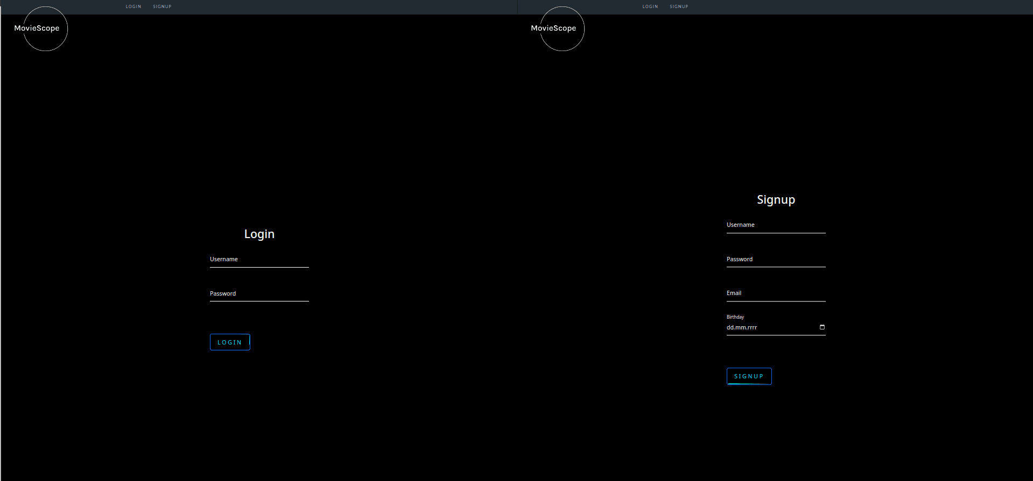Click the Login heading text
Viewport: 1033px width, 481px height.
click(259, 234)
